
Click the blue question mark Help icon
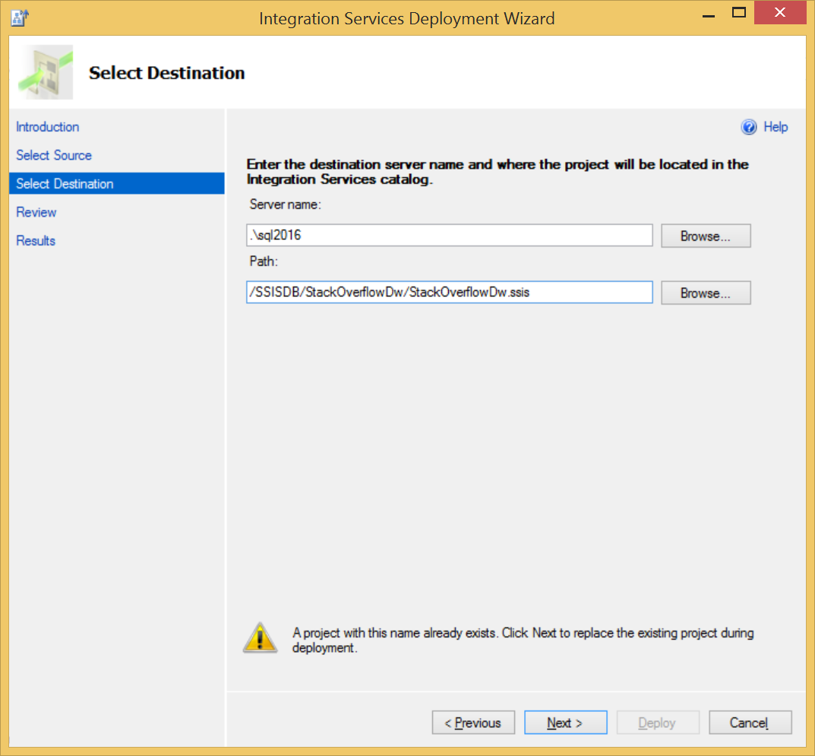pyautogui.click(x=749, y=128)
